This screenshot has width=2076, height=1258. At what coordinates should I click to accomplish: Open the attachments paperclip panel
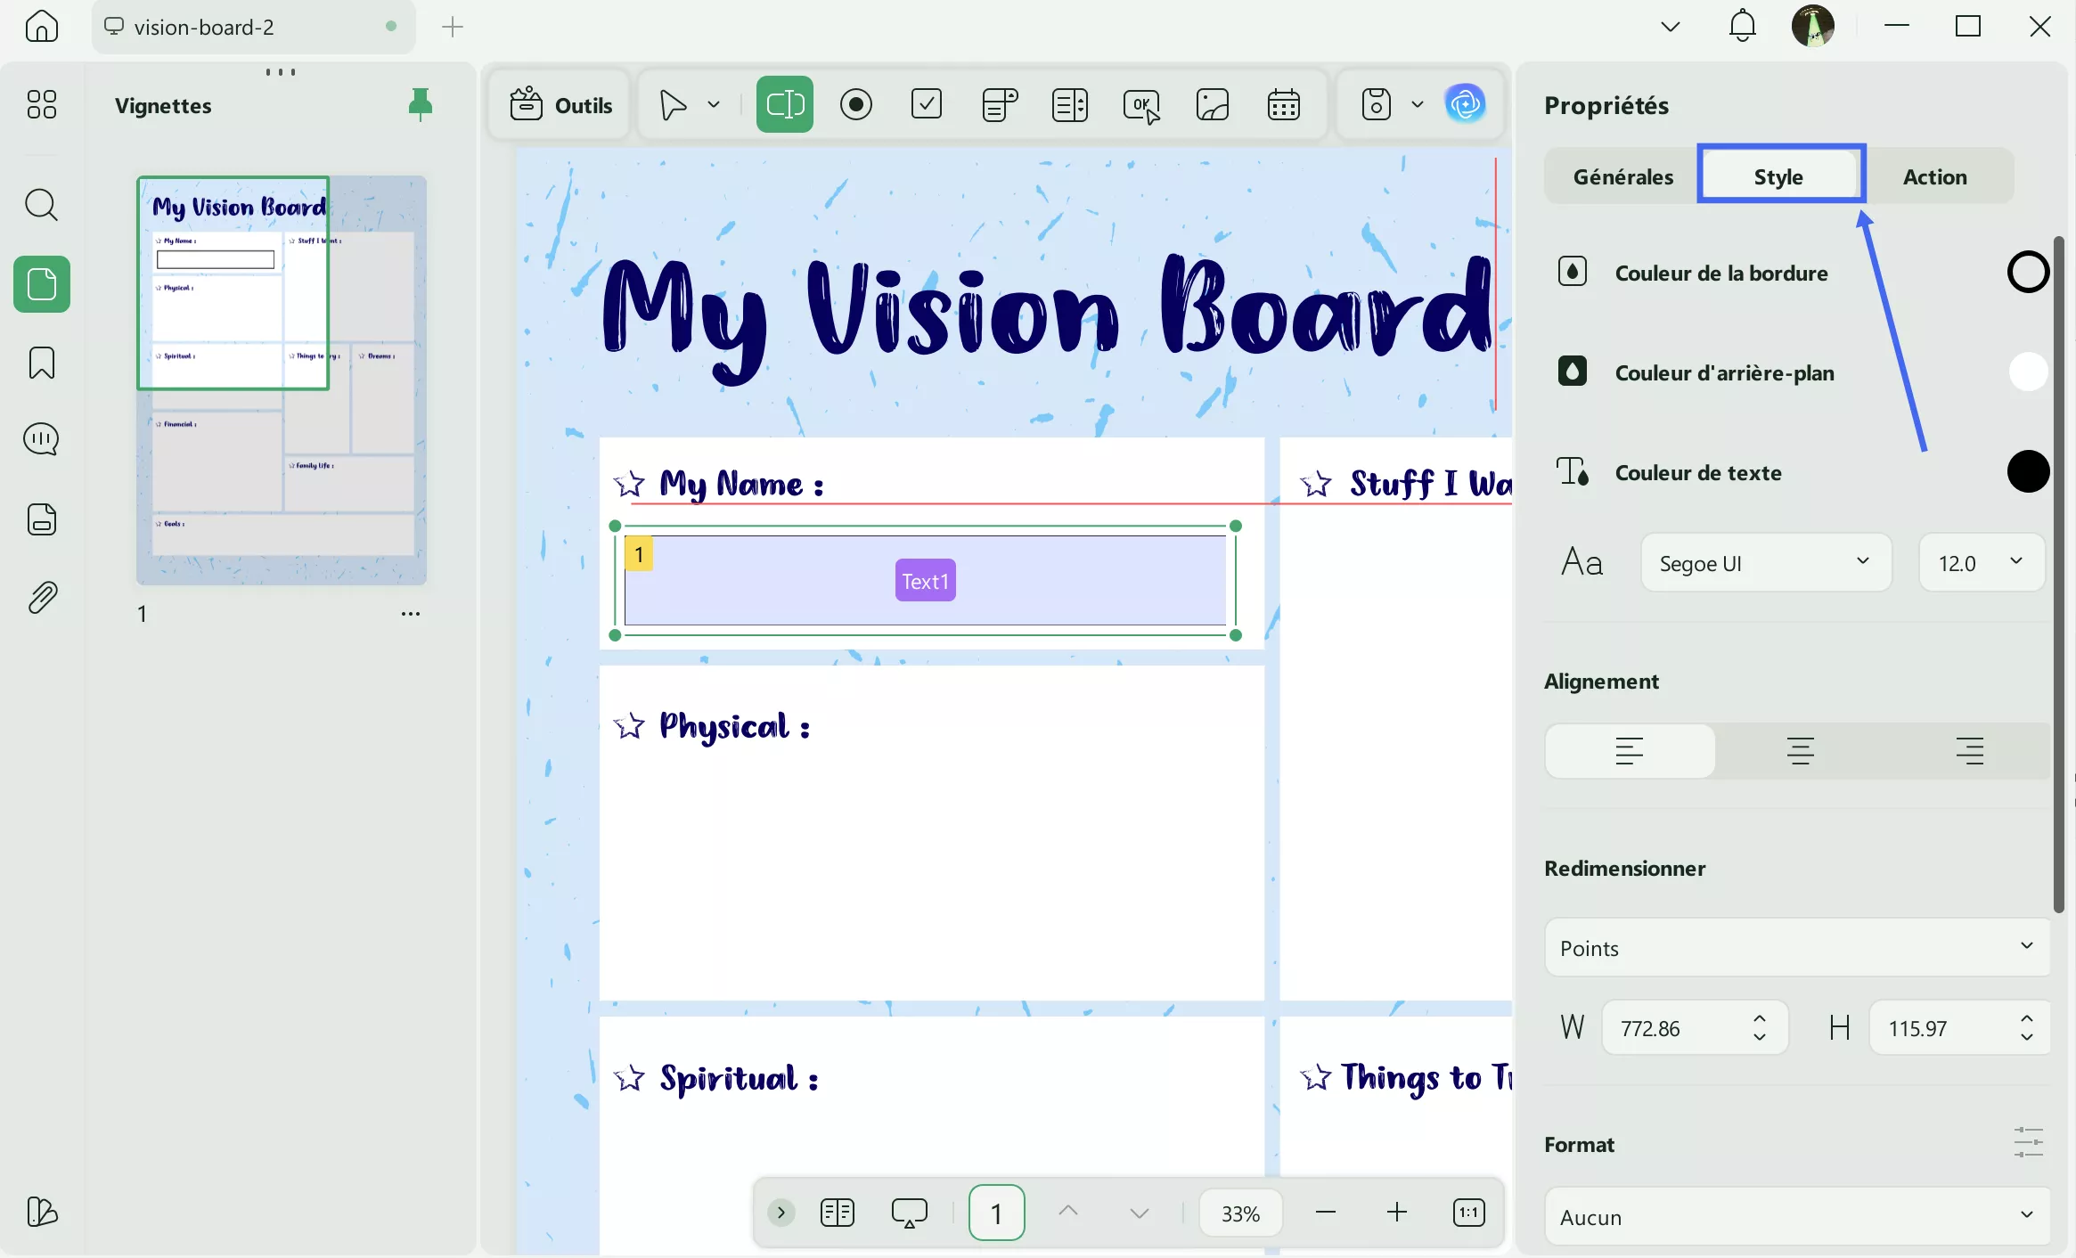[42, 598]
